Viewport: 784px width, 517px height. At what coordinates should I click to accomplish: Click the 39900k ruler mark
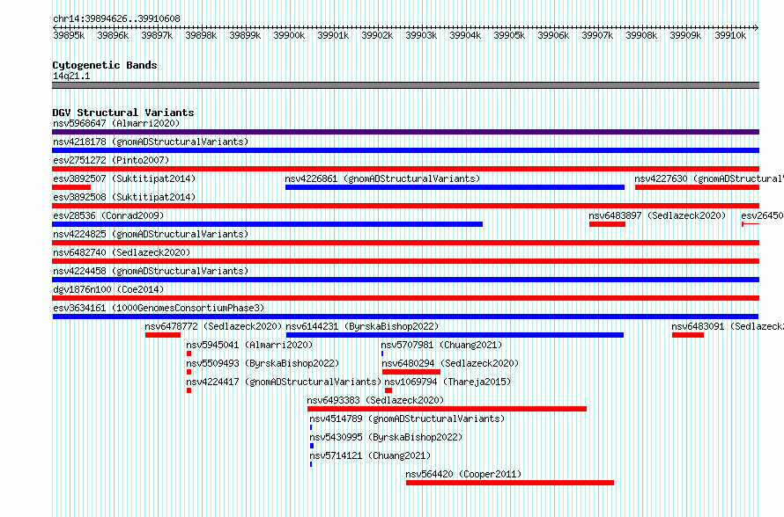(289, 35)
